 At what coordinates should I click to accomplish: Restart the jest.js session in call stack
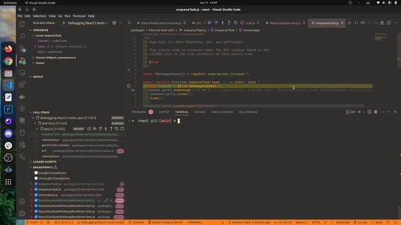(x=117, y=129)
